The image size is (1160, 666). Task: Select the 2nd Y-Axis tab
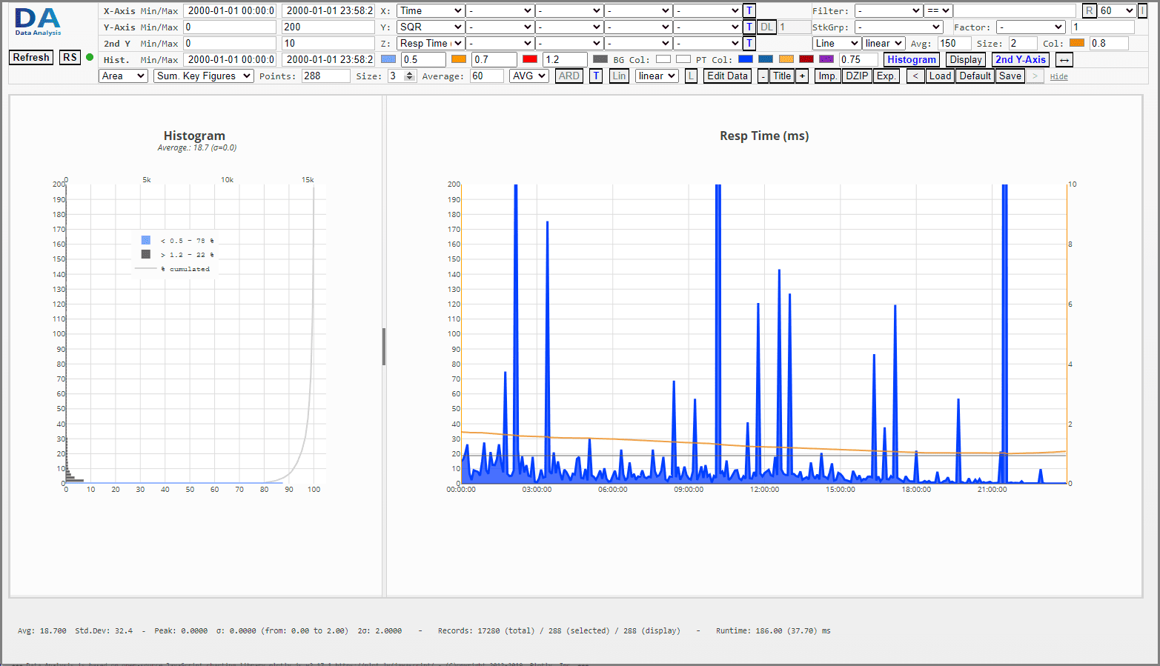coord(1021,59)
